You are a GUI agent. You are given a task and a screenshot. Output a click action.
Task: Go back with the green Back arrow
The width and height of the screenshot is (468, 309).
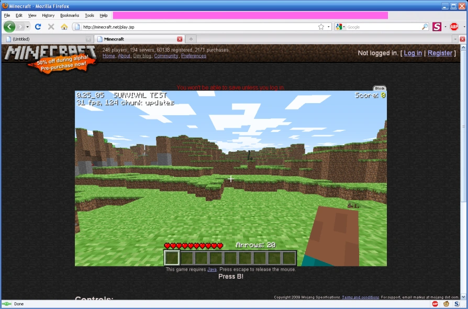click(x=9, y=27)
